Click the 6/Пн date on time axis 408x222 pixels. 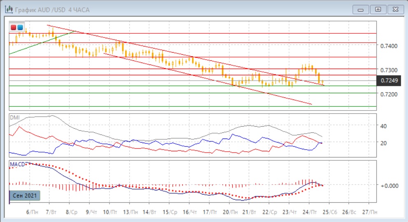pos(33,213)
